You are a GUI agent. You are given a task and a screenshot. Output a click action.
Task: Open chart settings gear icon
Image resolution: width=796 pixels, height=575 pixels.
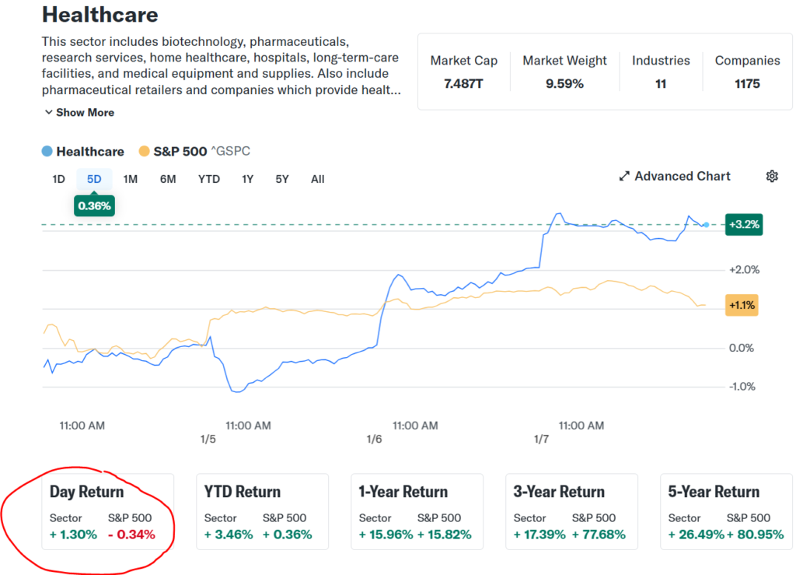(x=771, y=177)
